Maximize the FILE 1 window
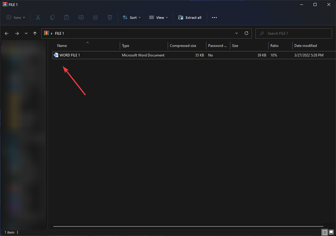Viewport: 336px width, 236px height. tap(315, 4)
